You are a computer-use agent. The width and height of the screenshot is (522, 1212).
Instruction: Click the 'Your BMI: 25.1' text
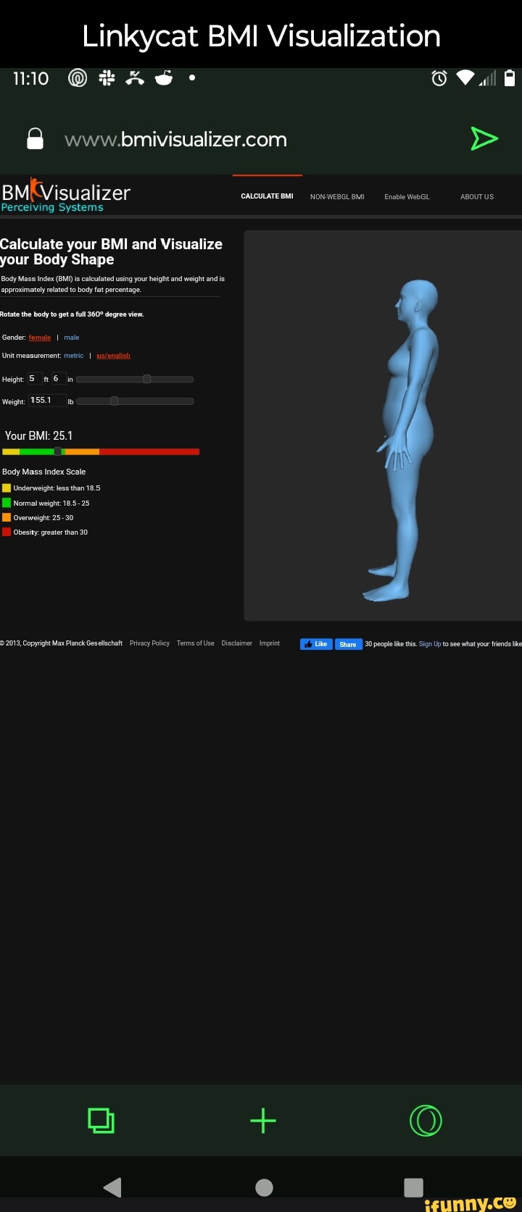(x=38, y=435)
